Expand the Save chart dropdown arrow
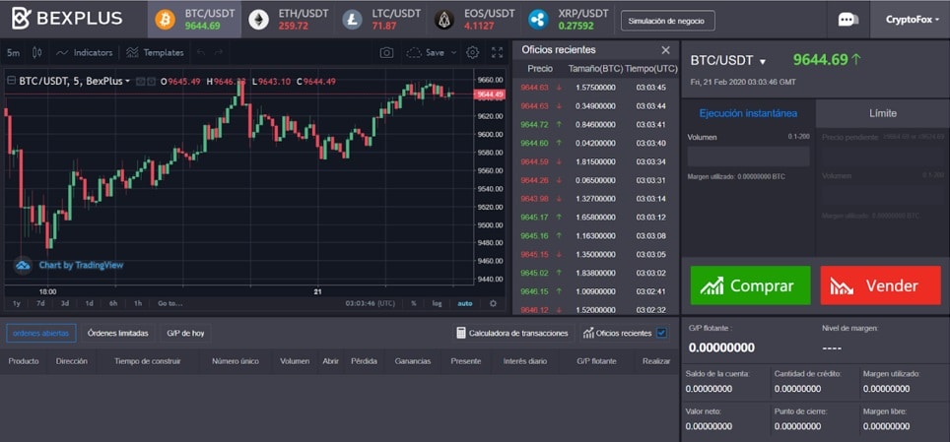This screenshot has width=950, height=442. [452, 52]
